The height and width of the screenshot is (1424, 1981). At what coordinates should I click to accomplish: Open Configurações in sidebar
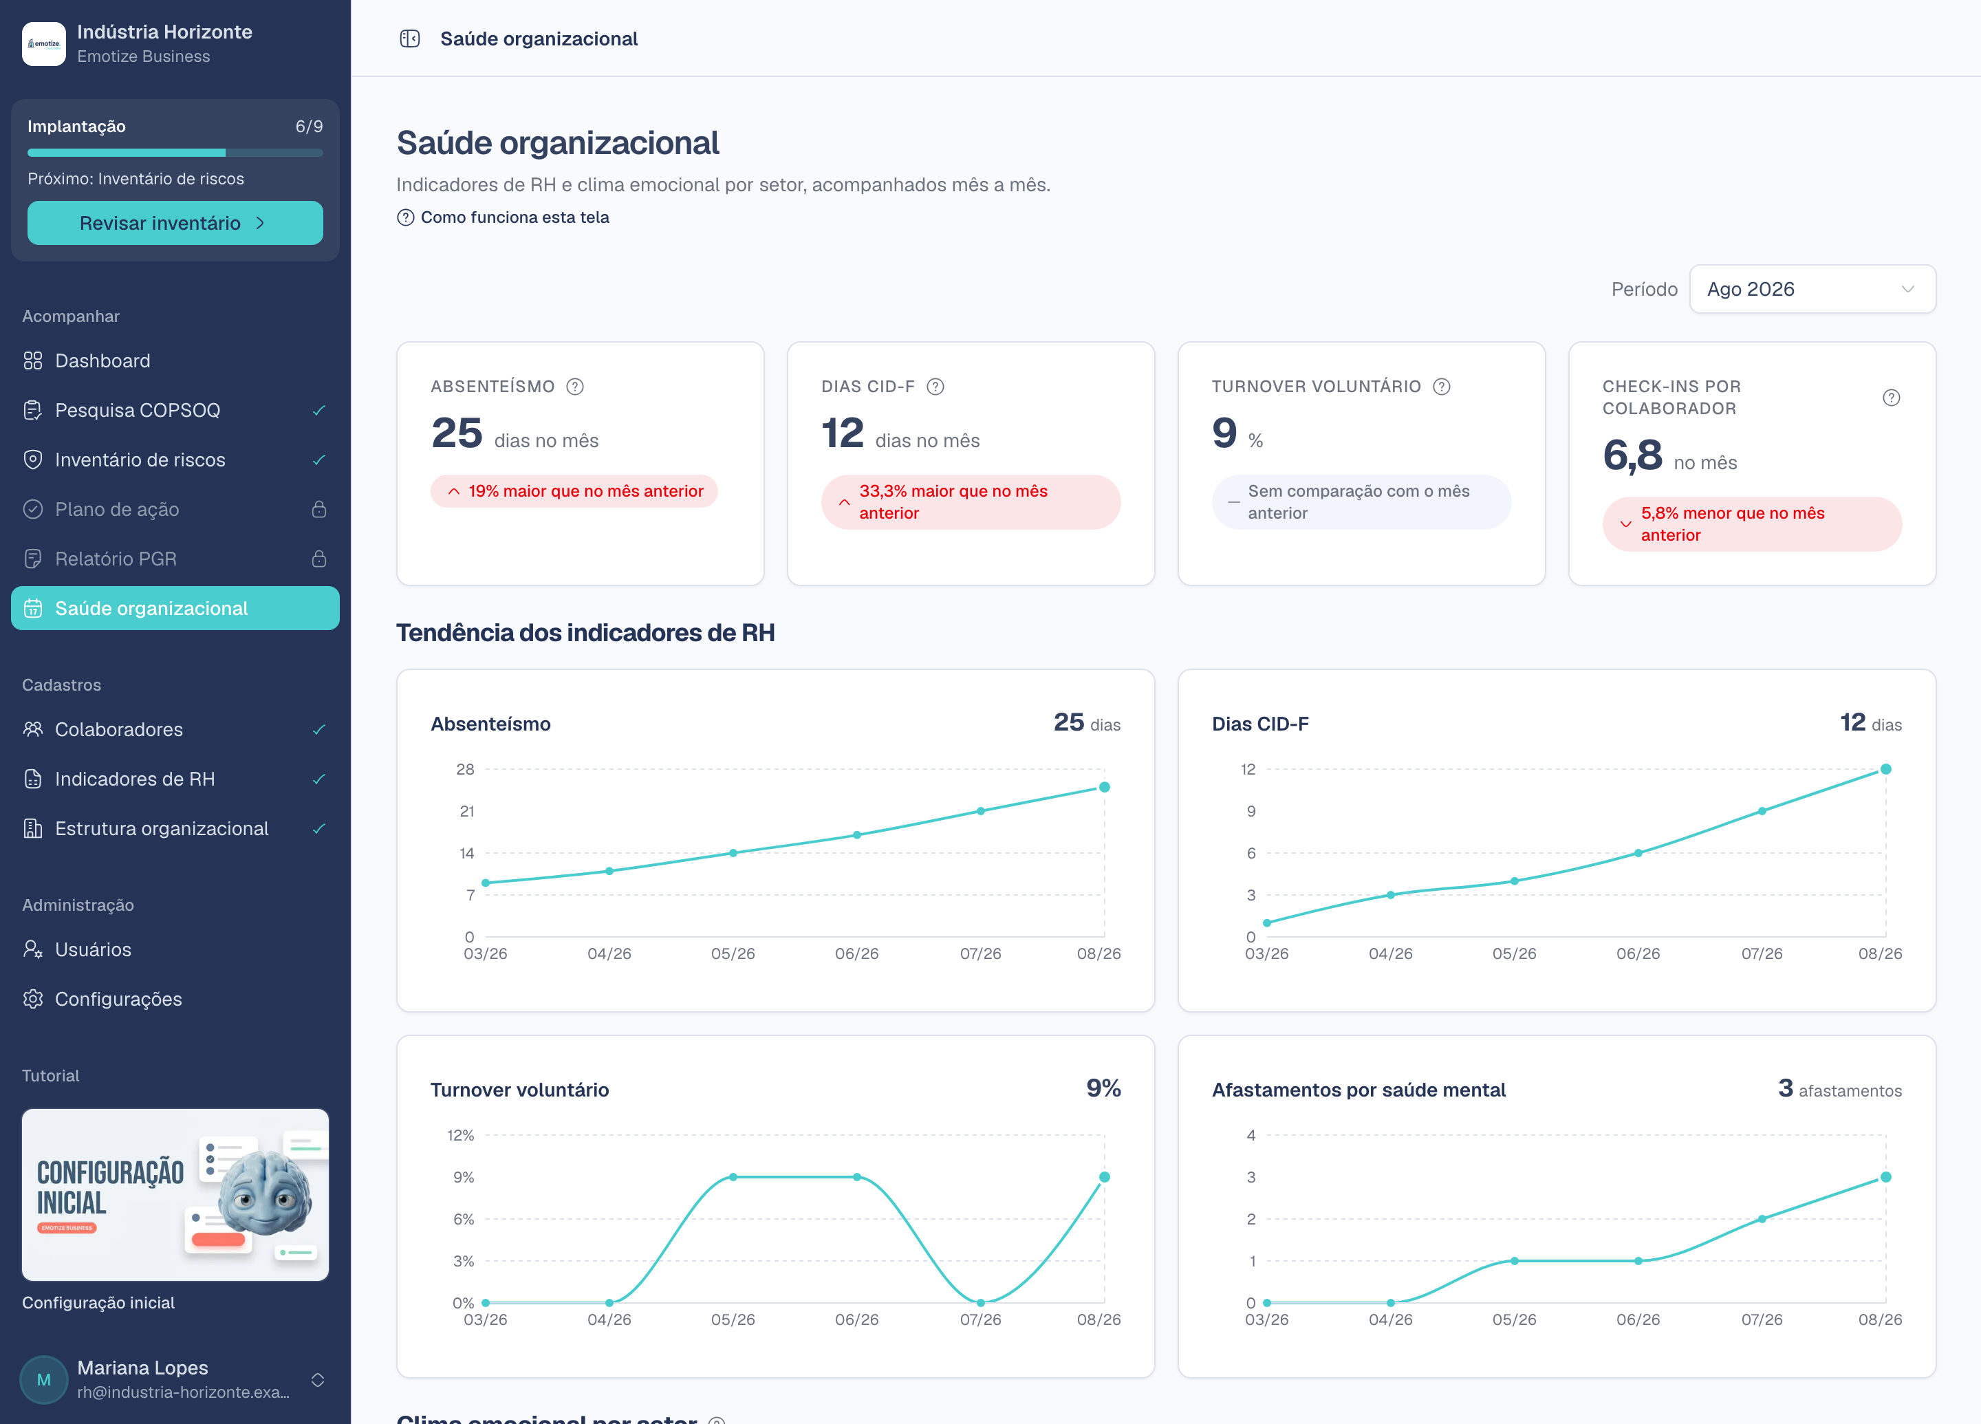(175, 1000)
